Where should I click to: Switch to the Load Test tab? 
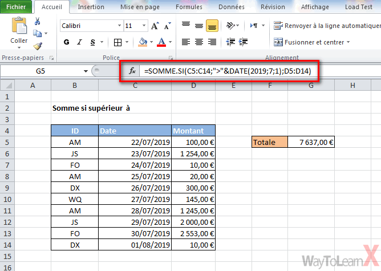click(358, 7)
